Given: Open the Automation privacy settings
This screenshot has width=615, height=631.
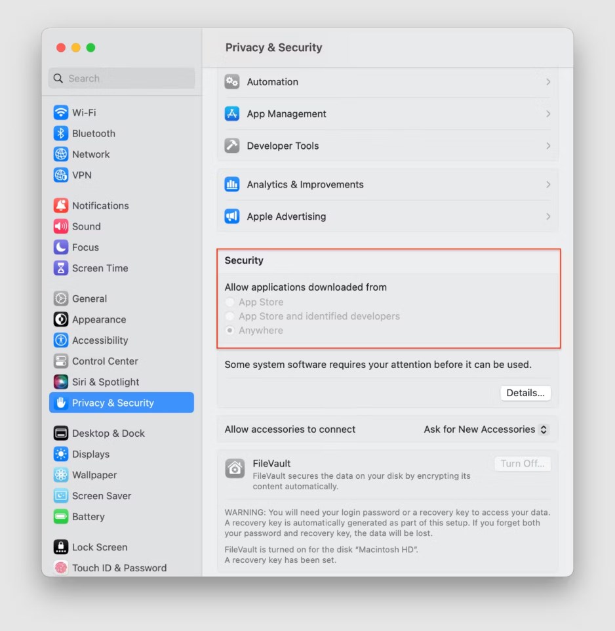Looking at the screenshot, I should click(387, 82).
